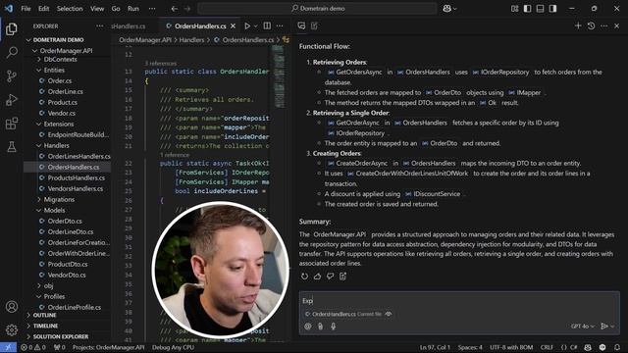
Task: Open the Explorer view in activity bar
Action: (11, 28)
